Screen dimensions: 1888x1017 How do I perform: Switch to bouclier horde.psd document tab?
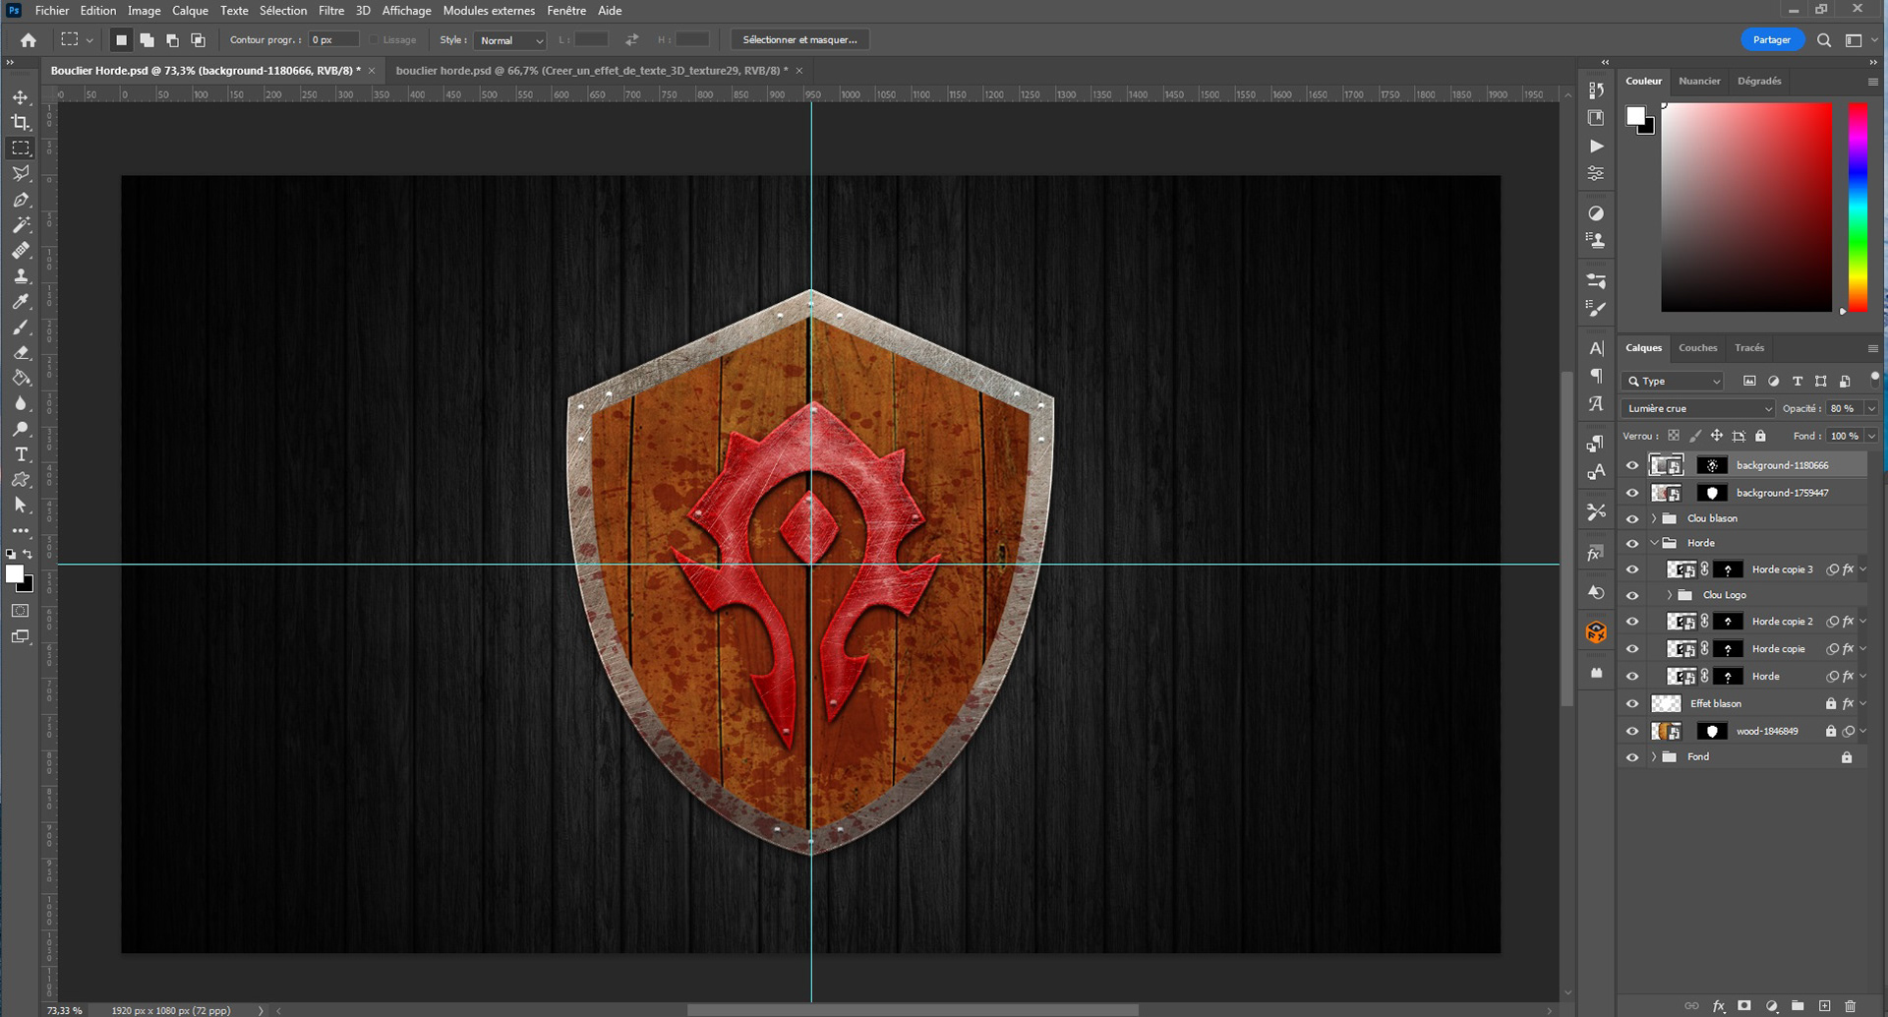pyautogui.click(x=592, y=71)
